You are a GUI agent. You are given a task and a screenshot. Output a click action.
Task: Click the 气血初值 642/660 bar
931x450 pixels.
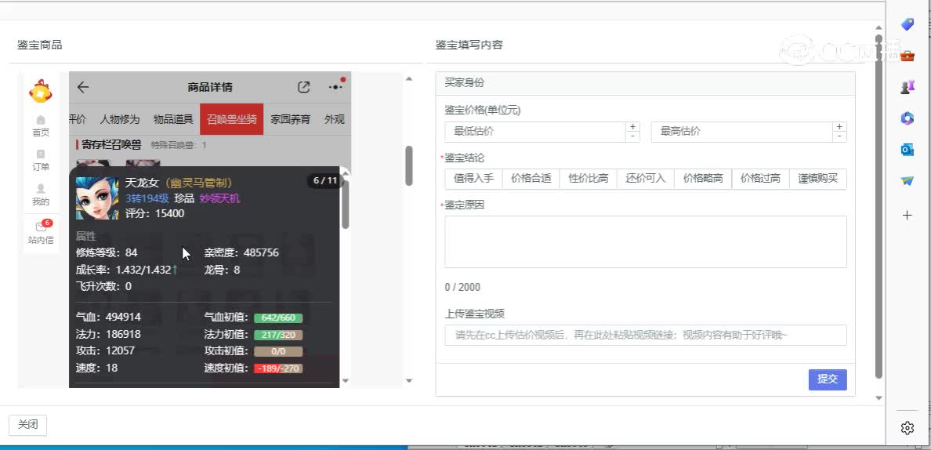tap(278, 318)
